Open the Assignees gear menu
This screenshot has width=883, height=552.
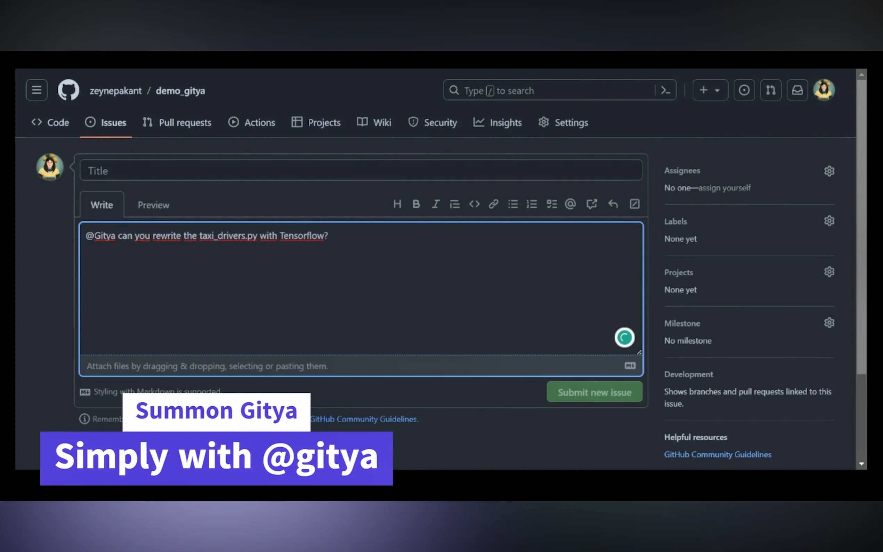[829, 171]
